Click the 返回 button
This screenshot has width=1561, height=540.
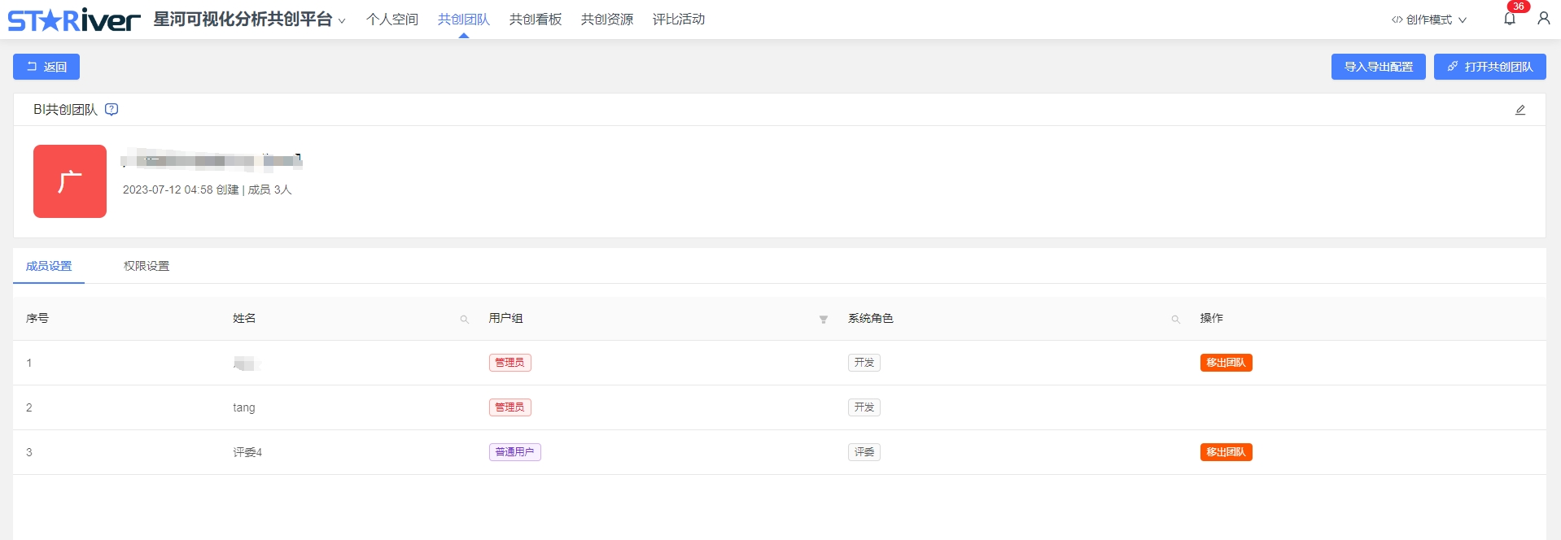46,67
